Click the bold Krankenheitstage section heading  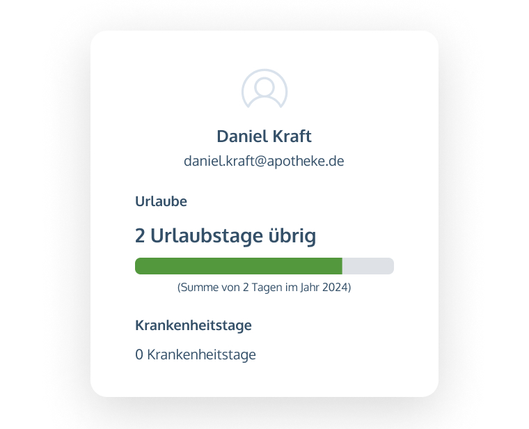(194, 325)
